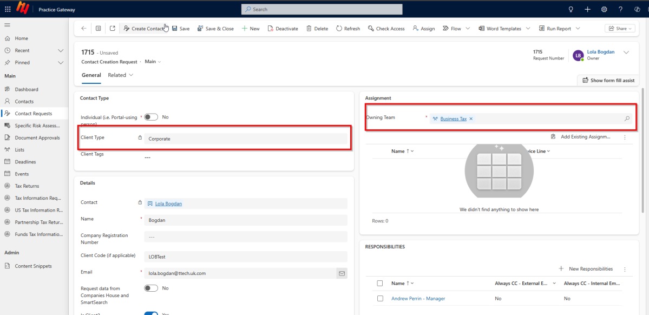Click Save & Close
The image size is (649, 315).
pyautogui.click(x=215, y=29)
